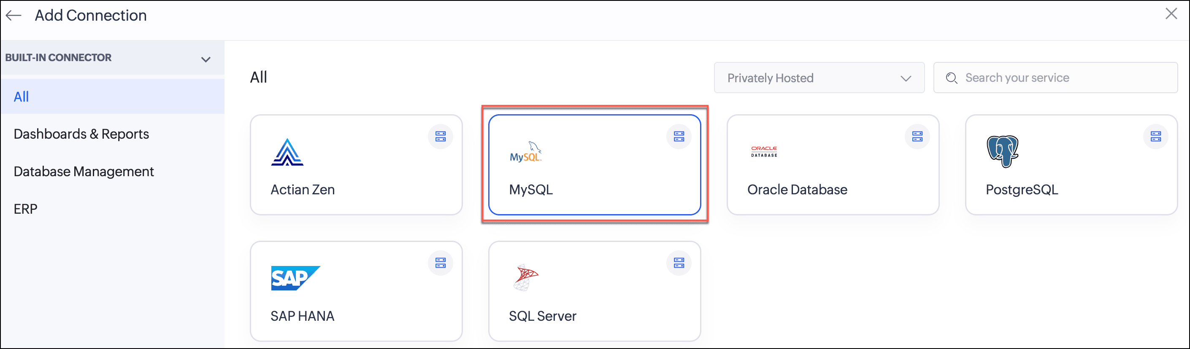The width and height of the screenshot is (1190, 349).
Task: Click the search magnifier icon
Action: tap(951, 78)
